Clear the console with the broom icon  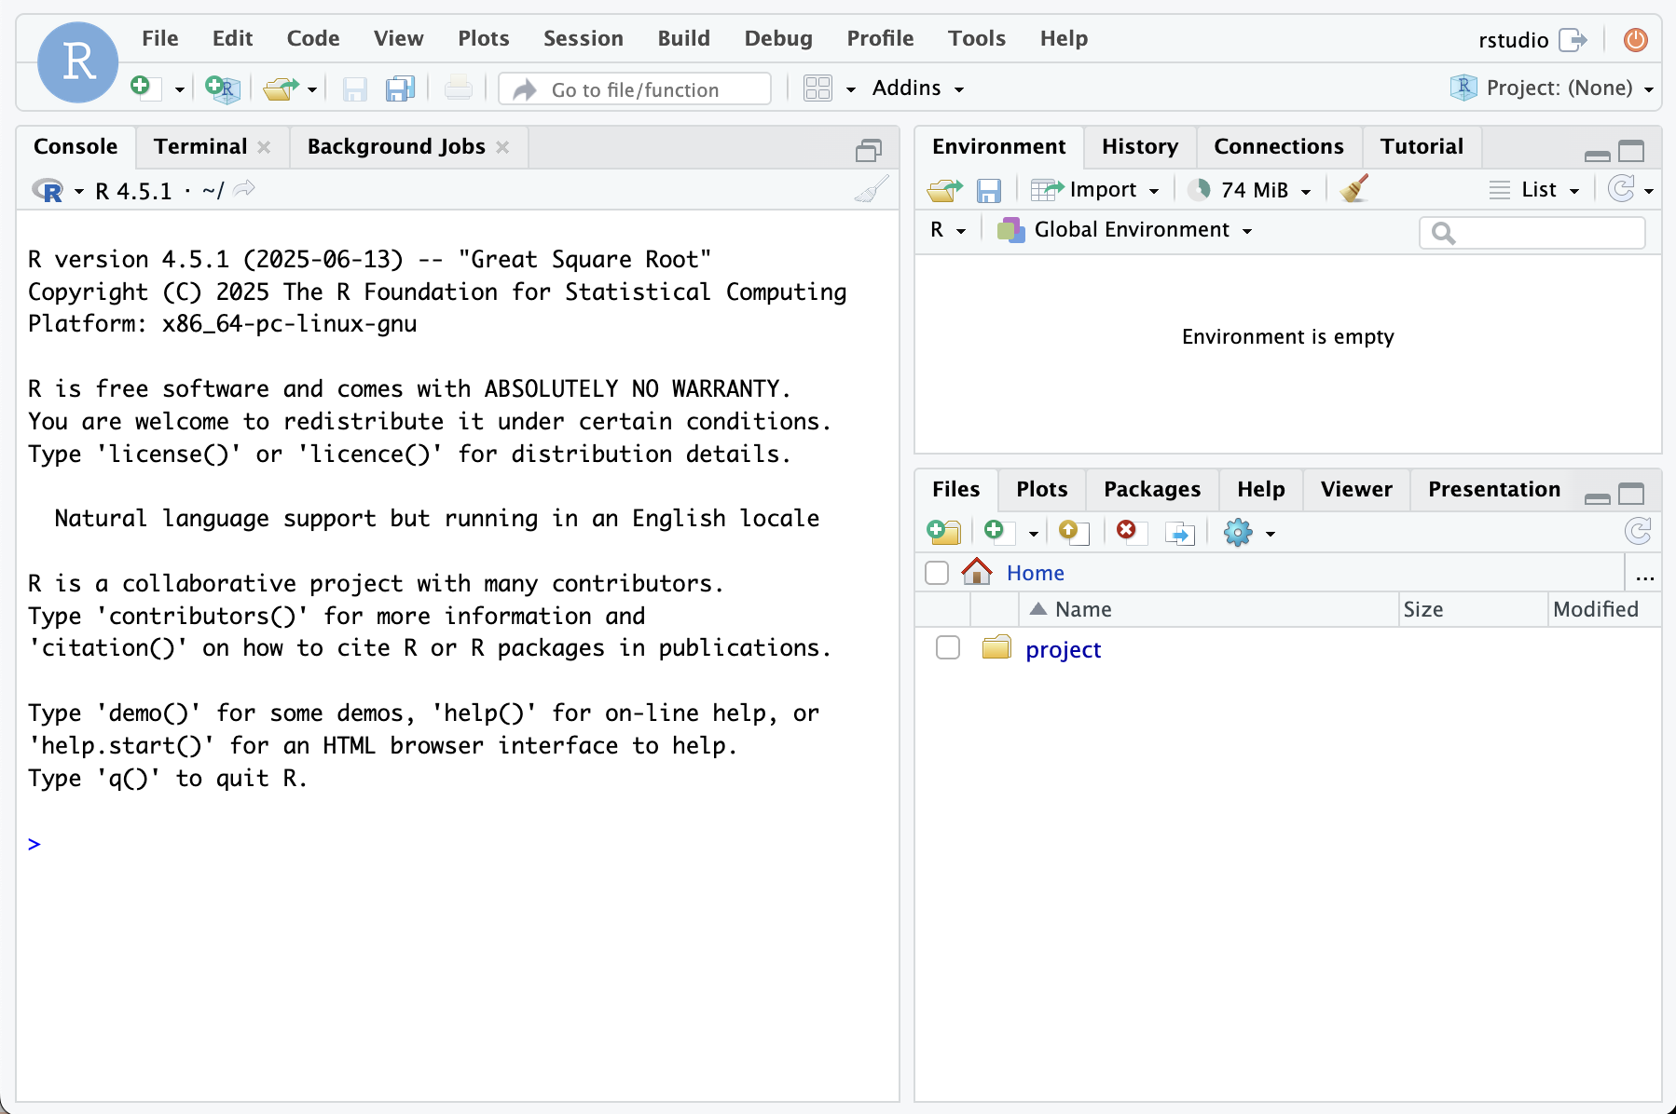(x=872, y=190)
